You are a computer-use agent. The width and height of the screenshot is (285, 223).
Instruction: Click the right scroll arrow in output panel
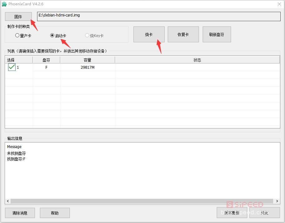point(277,201)
